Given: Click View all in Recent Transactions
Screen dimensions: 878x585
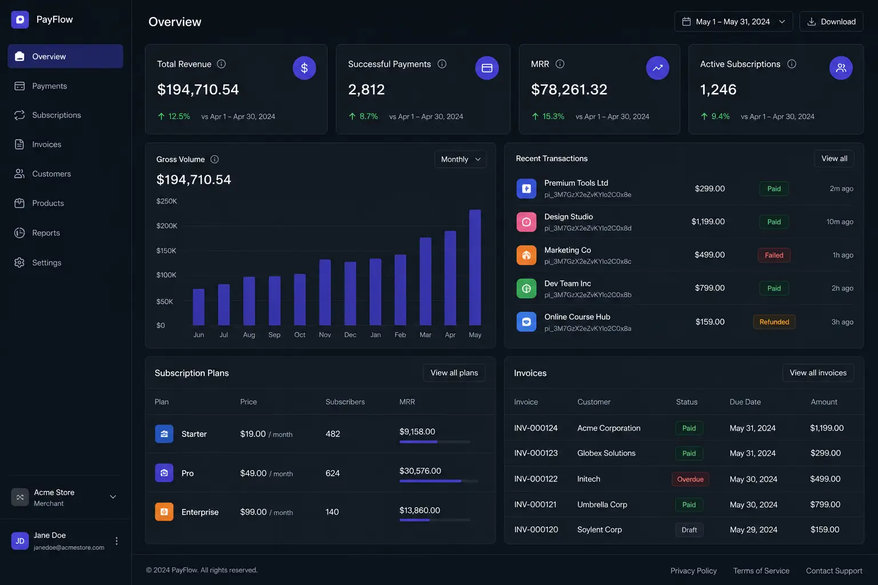Looking at the screenshot, I should (834, 158).
